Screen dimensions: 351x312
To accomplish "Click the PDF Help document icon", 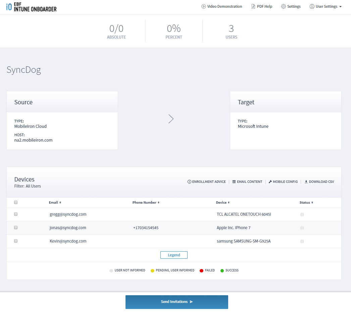I will [x=253, y=6].
